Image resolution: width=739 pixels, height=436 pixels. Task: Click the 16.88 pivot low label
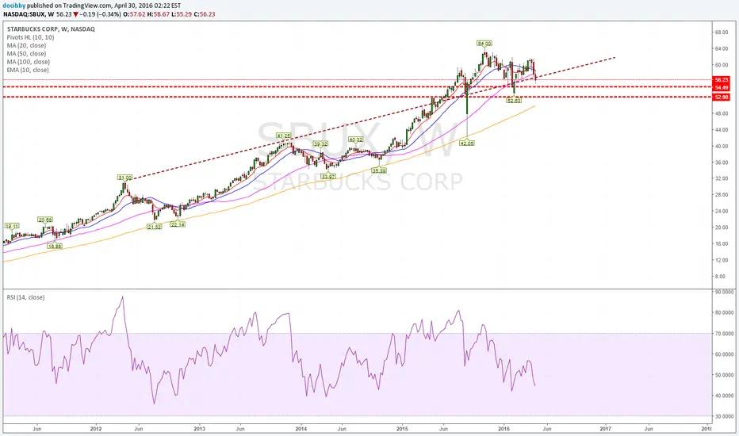pyautogui.click(x=55, y=246)
